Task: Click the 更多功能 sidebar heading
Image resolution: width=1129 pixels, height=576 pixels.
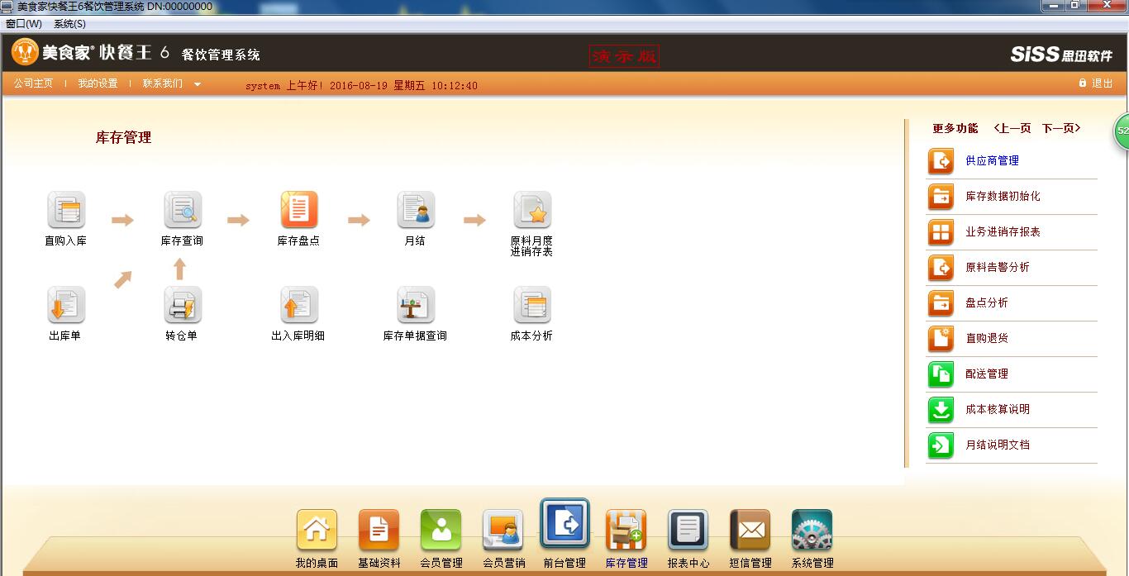Action: (955, 128)
